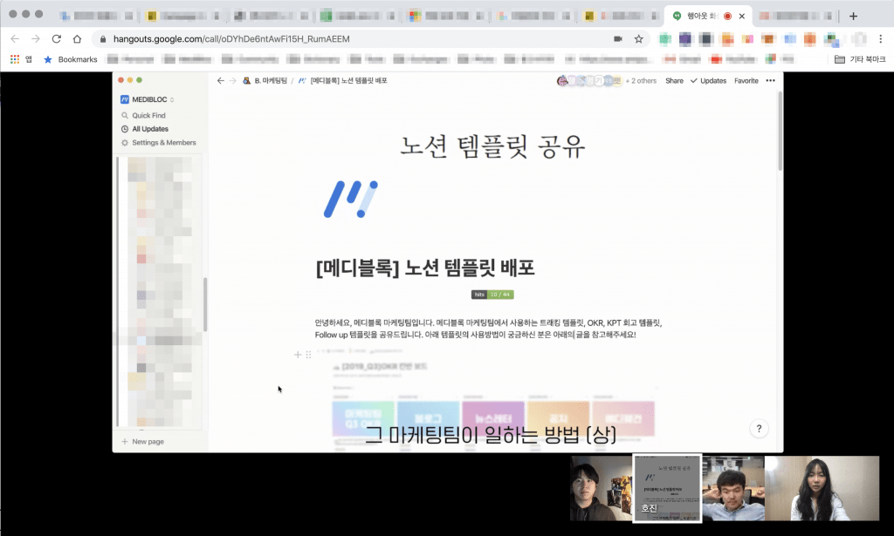Open Quick Find in Notion sidebar
This screenshot has width=894, height=536.
(x=144, y=115)
